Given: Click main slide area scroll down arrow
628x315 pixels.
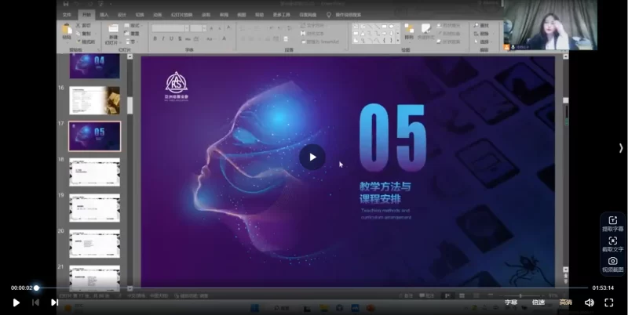Looking at the screenshot, I should click(565, 270).
